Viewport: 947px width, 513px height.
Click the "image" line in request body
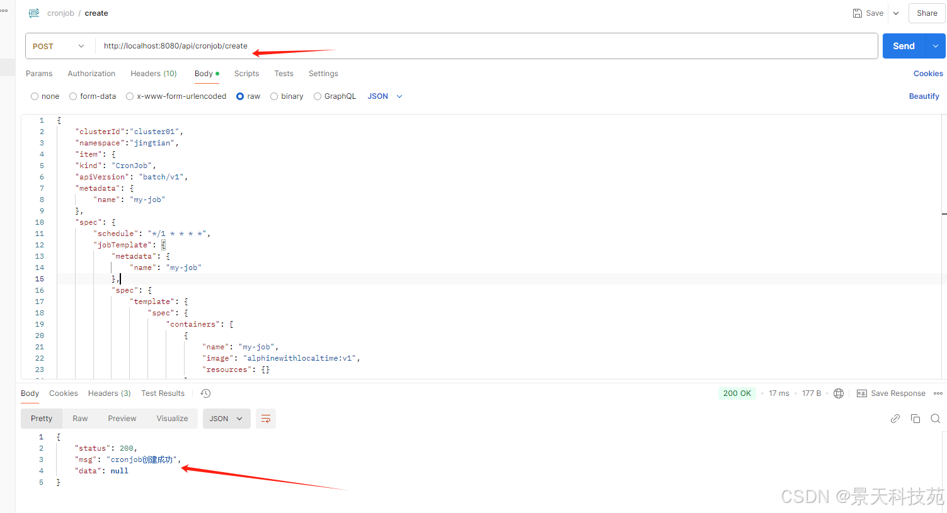(281, 358)
